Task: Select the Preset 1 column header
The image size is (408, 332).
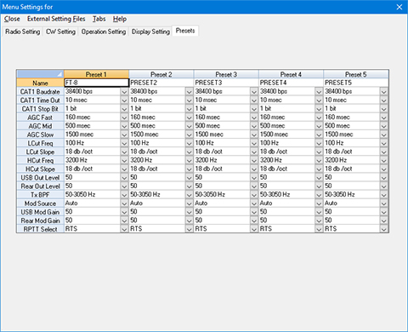Action: pyautogui.click(x=96, y=74)
